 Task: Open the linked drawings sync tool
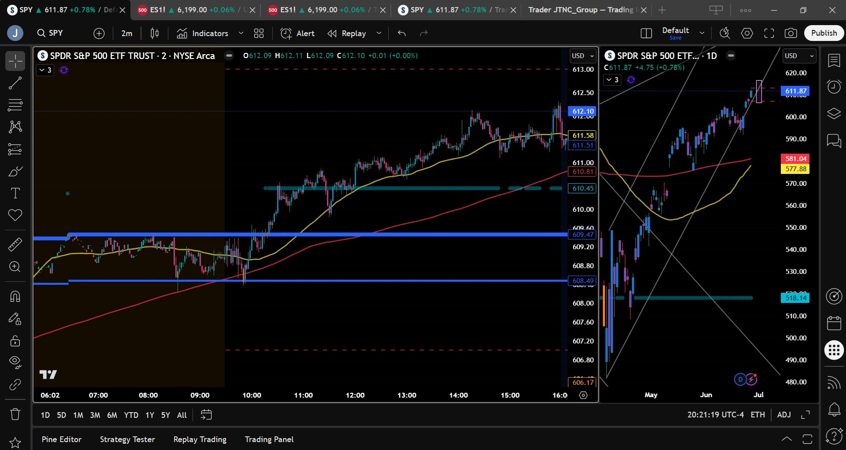point(15,384)
